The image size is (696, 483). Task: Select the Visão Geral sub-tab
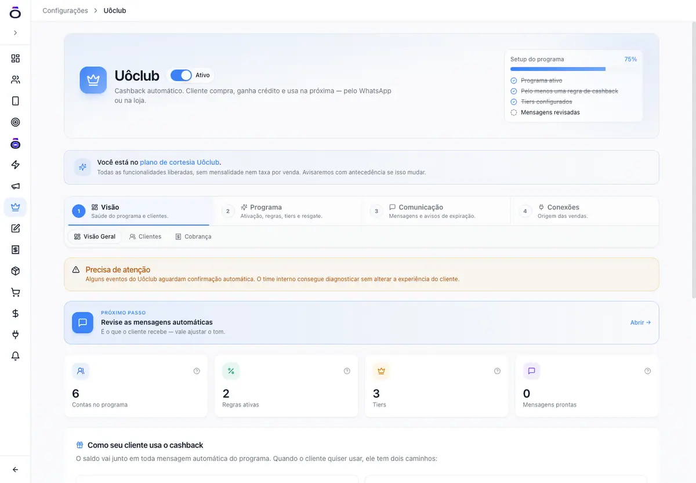pos(95,237)
